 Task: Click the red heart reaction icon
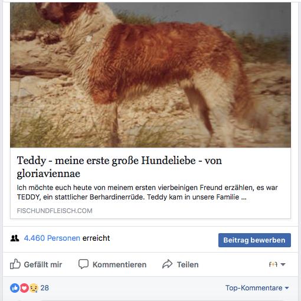tap(24, 288)
